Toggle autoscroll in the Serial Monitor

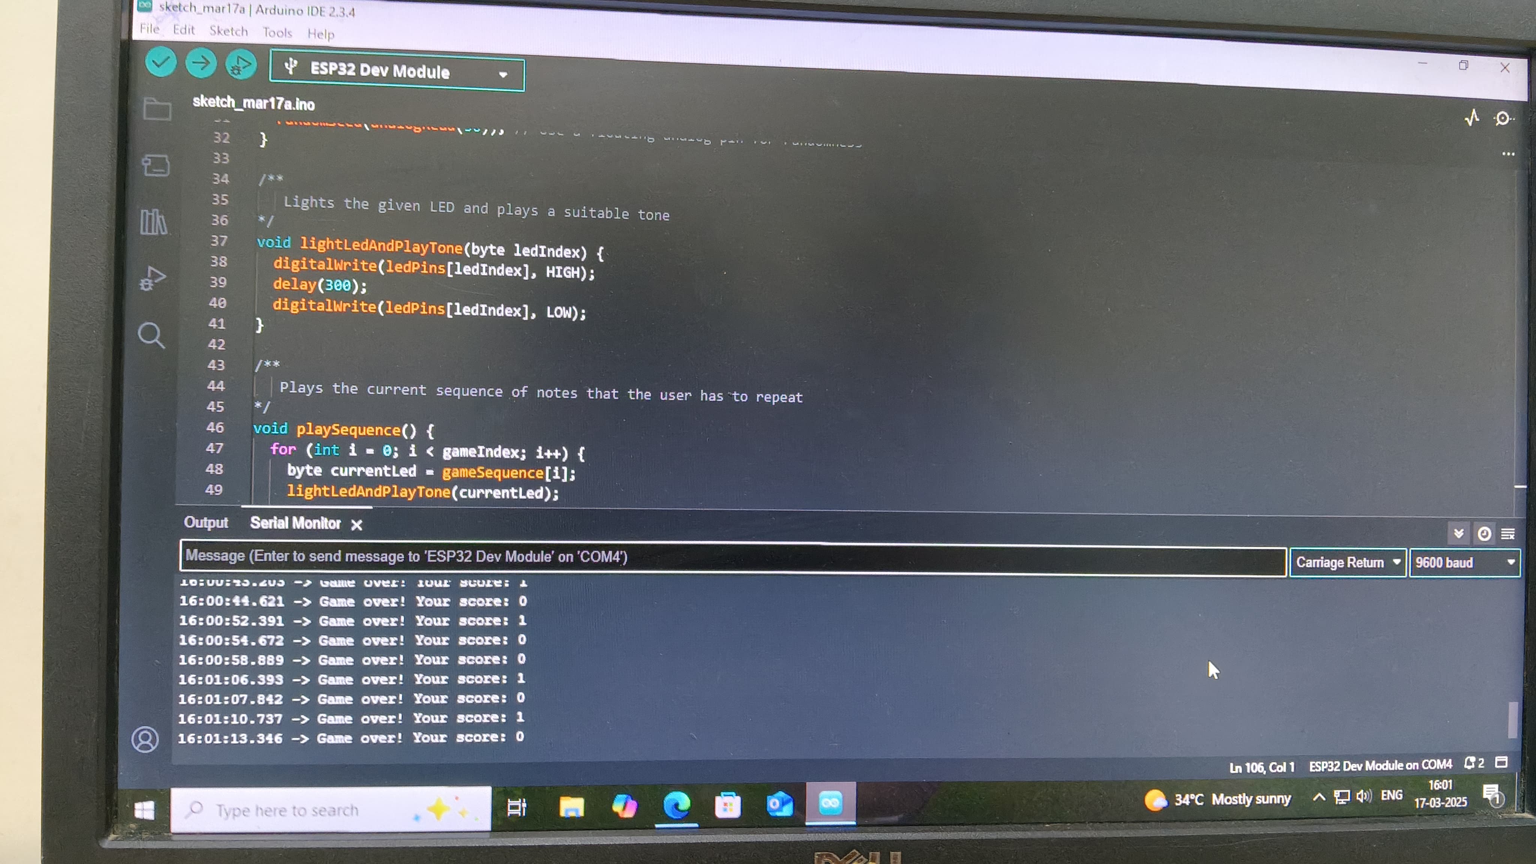(1458, 533)
